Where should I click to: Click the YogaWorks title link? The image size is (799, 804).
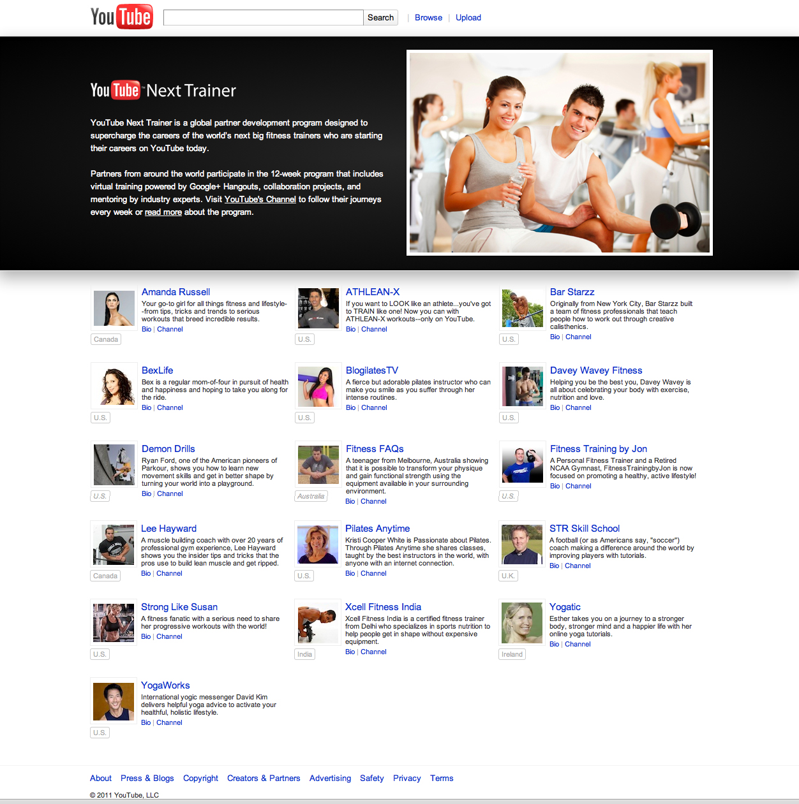(165, 685)
